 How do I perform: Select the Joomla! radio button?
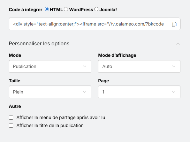[x=96, y=9]
